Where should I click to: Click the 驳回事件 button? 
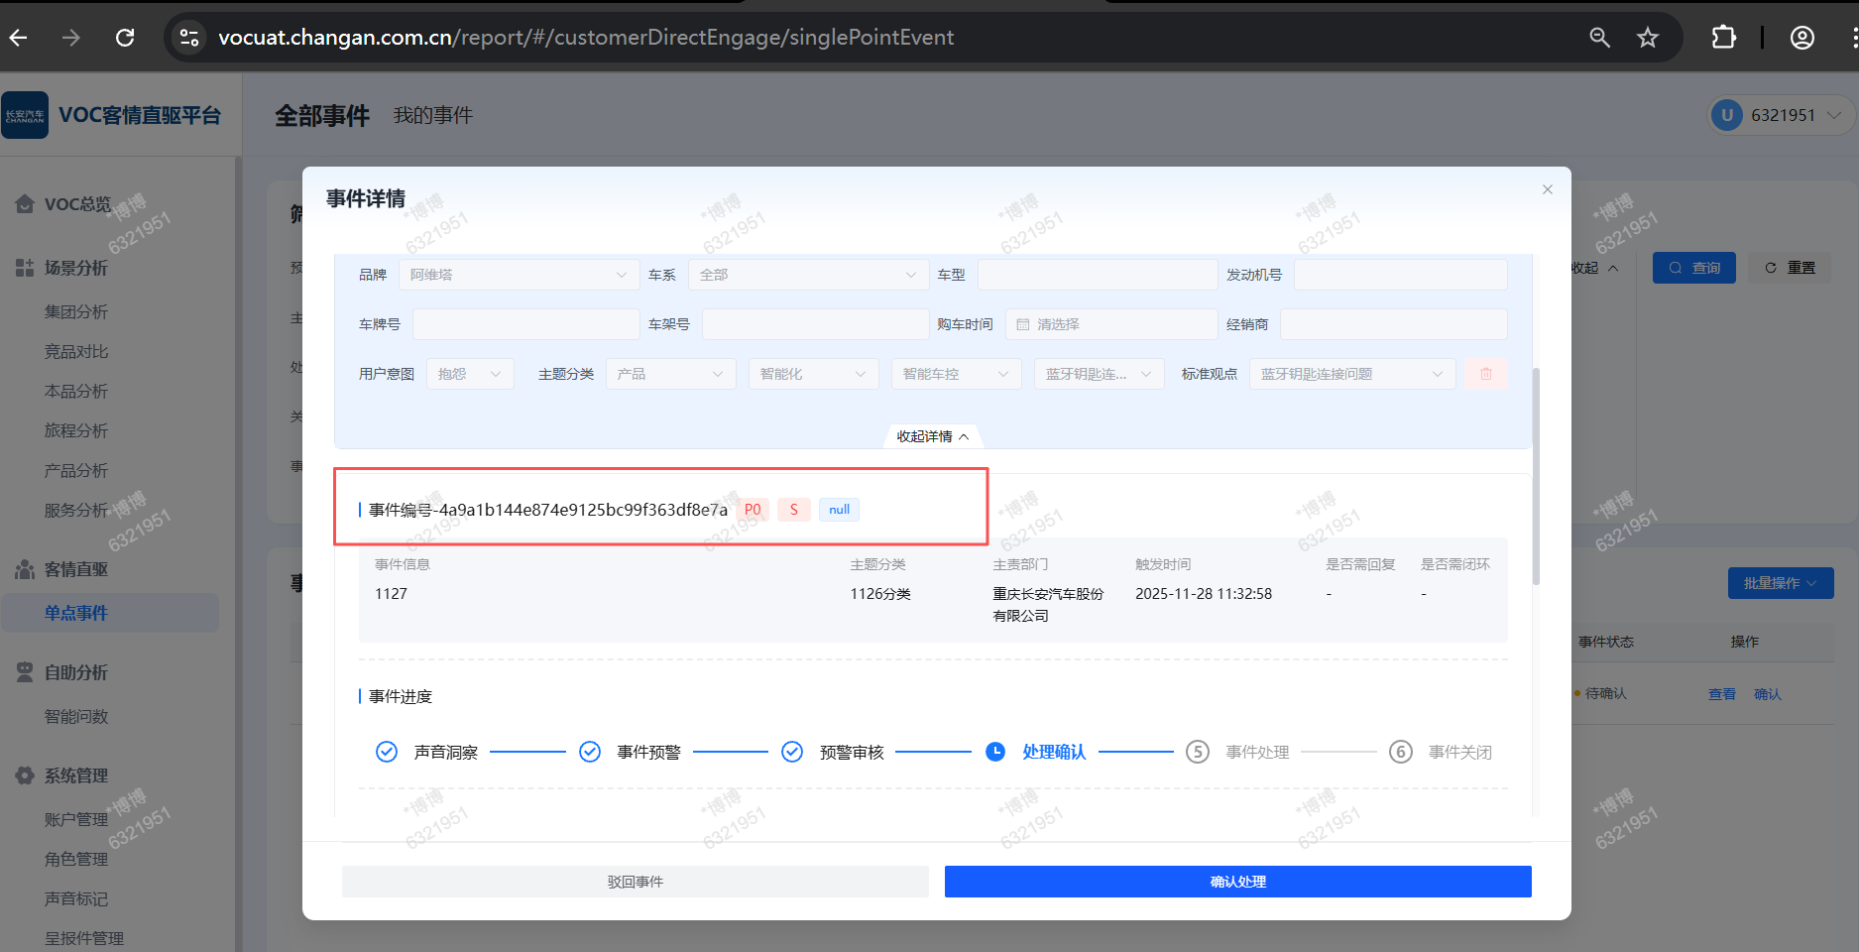[x=635, y=882]
